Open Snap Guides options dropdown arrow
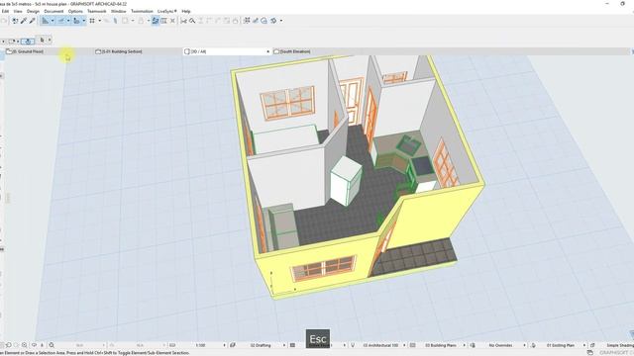Viewport: 634px width, 356px height. 68,21
